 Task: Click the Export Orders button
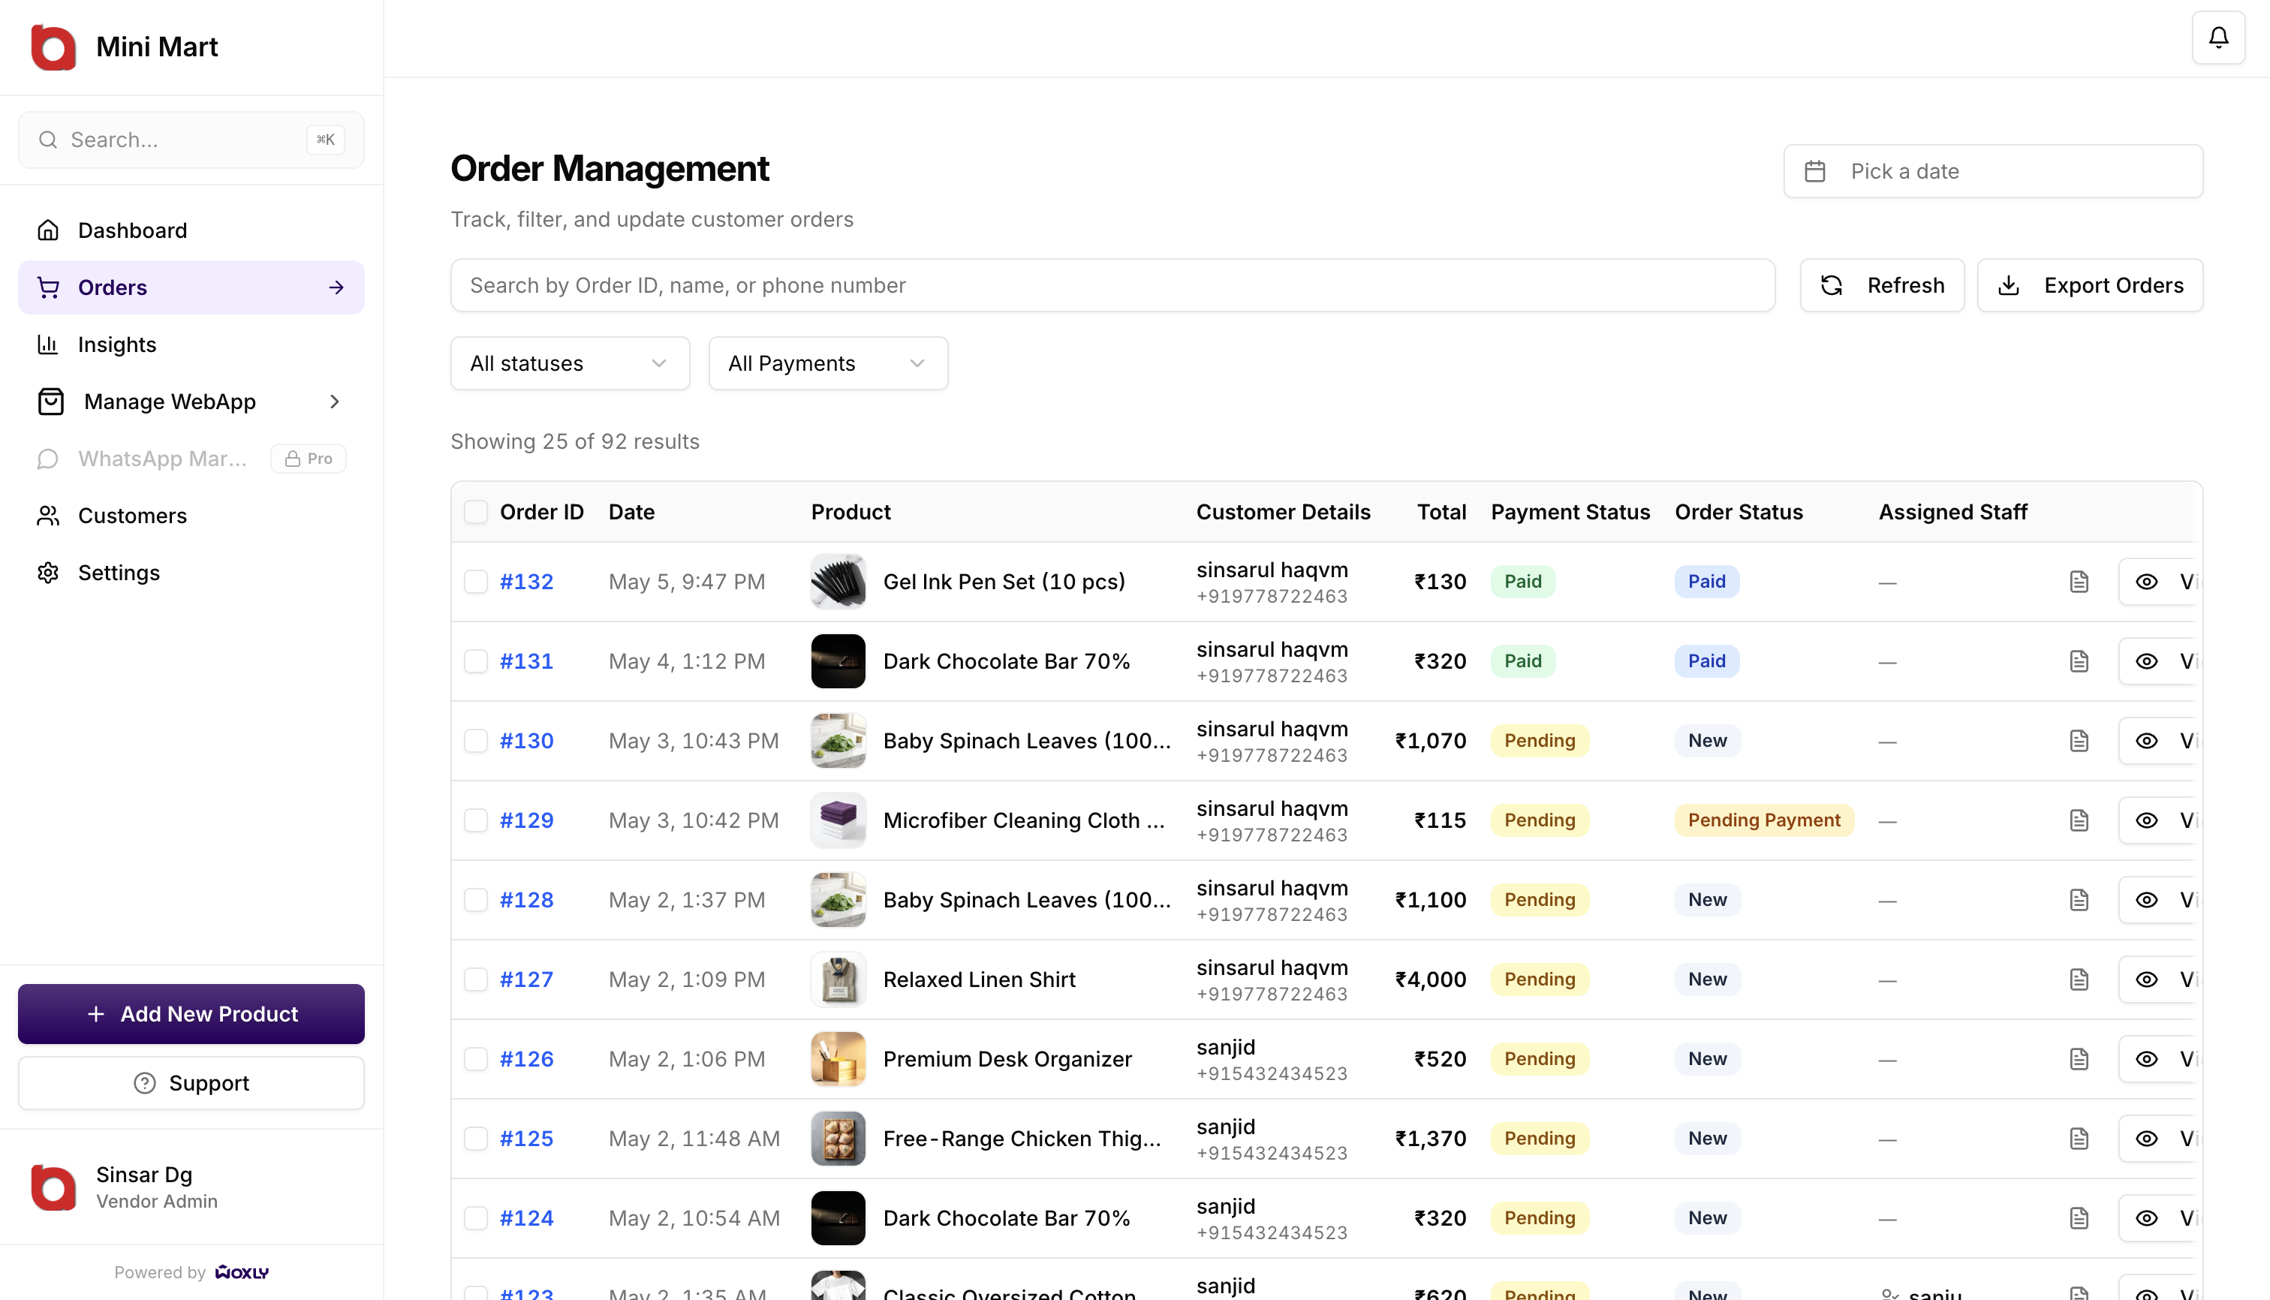point(2090,286)
